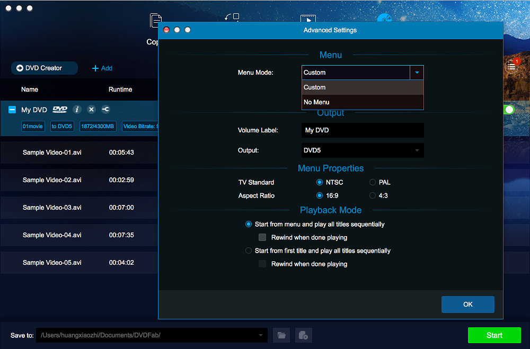This screenshot has width=530, height=349.
Task: Expand the Save to path dropdown arrow
Action: click(x=261, y=335)
